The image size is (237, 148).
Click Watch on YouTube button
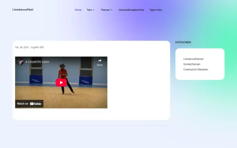[29, 104]
